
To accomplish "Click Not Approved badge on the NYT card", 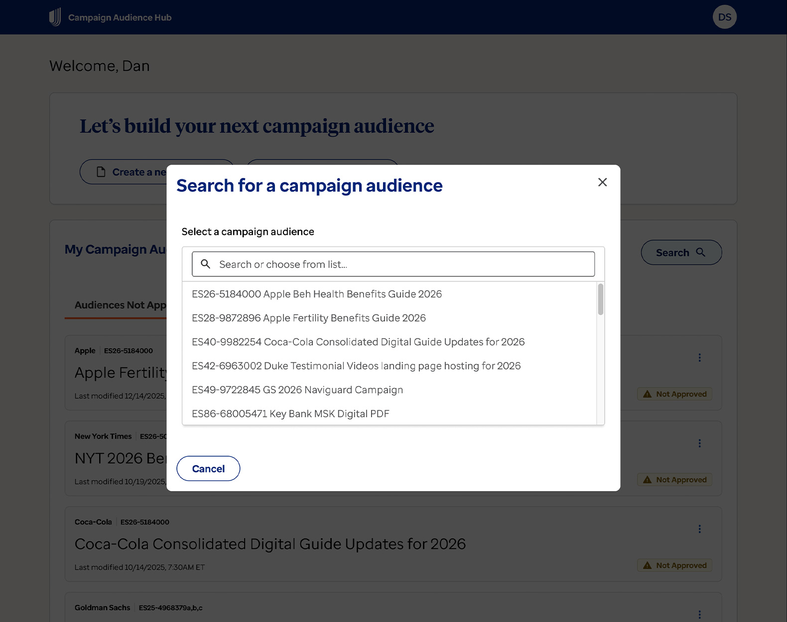I will pyautogui.click(x=675, y=480).
